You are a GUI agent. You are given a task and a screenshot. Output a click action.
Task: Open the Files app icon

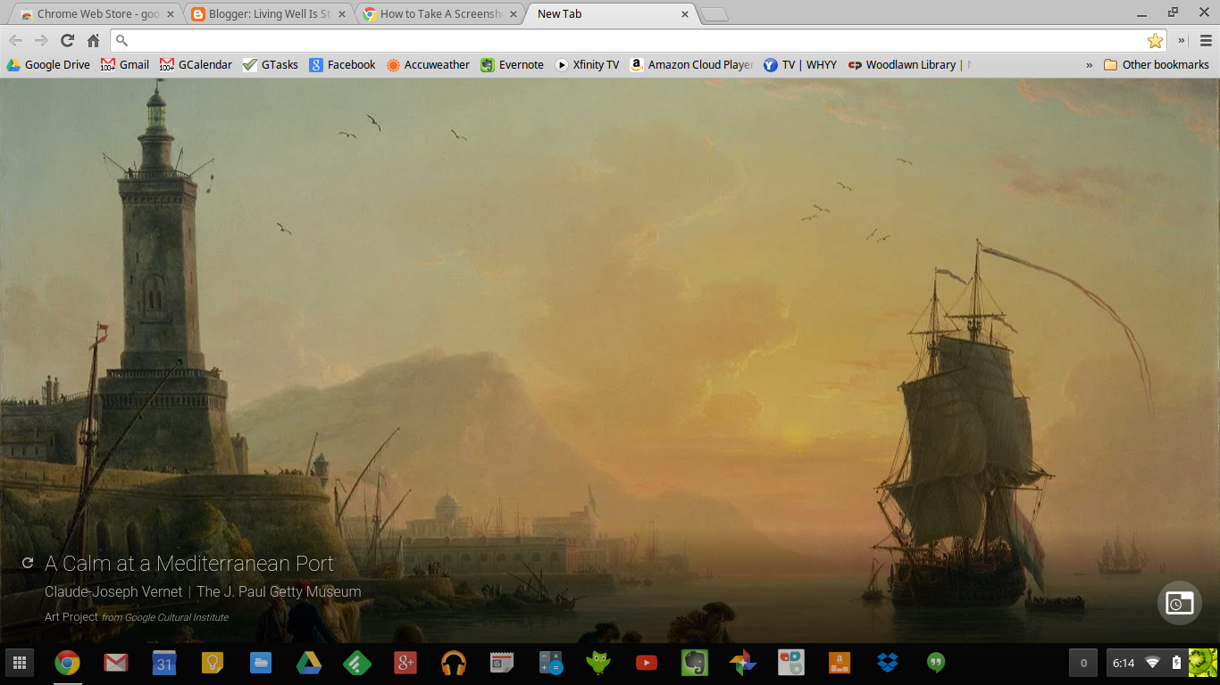click(260, 663)
